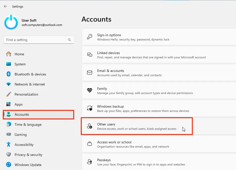Click the Windows Update sync icon
Screen dimensions: 236x170
pyautogui.click(x=9, y=164)
